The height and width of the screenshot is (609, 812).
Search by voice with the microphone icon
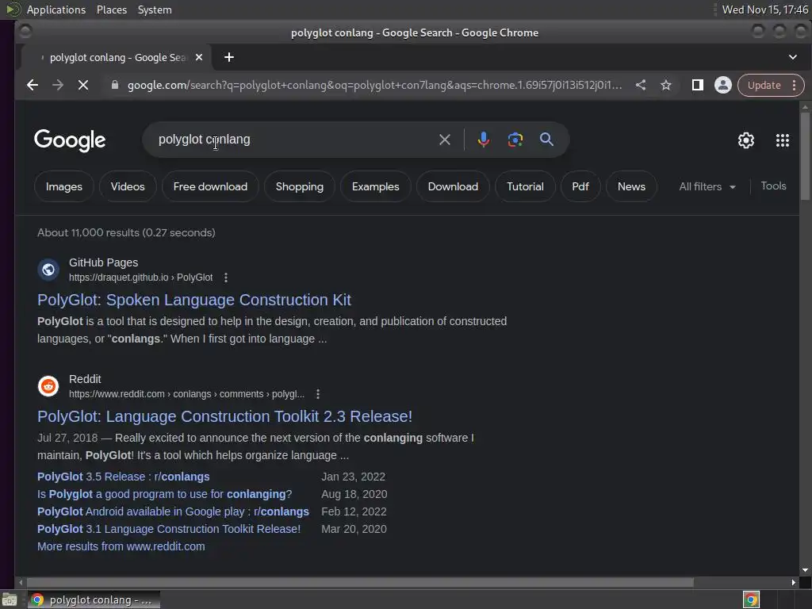(x=483, y=140)
